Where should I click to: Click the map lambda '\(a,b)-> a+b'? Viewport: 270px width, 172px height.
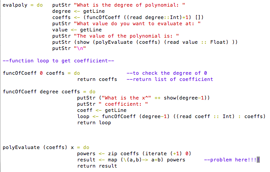pyautogui.click(x=142, y=160)
